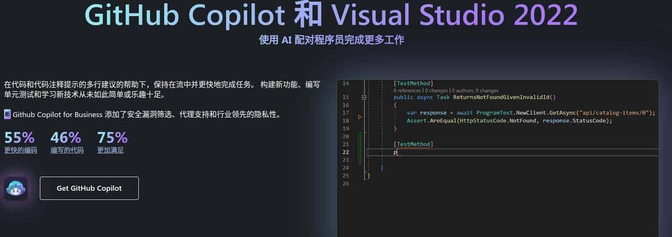Click line number 17 in the gutter

(345, 113)
